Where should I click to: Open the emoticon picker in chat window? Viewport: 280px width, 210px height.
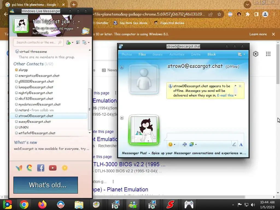coord(170,144)
